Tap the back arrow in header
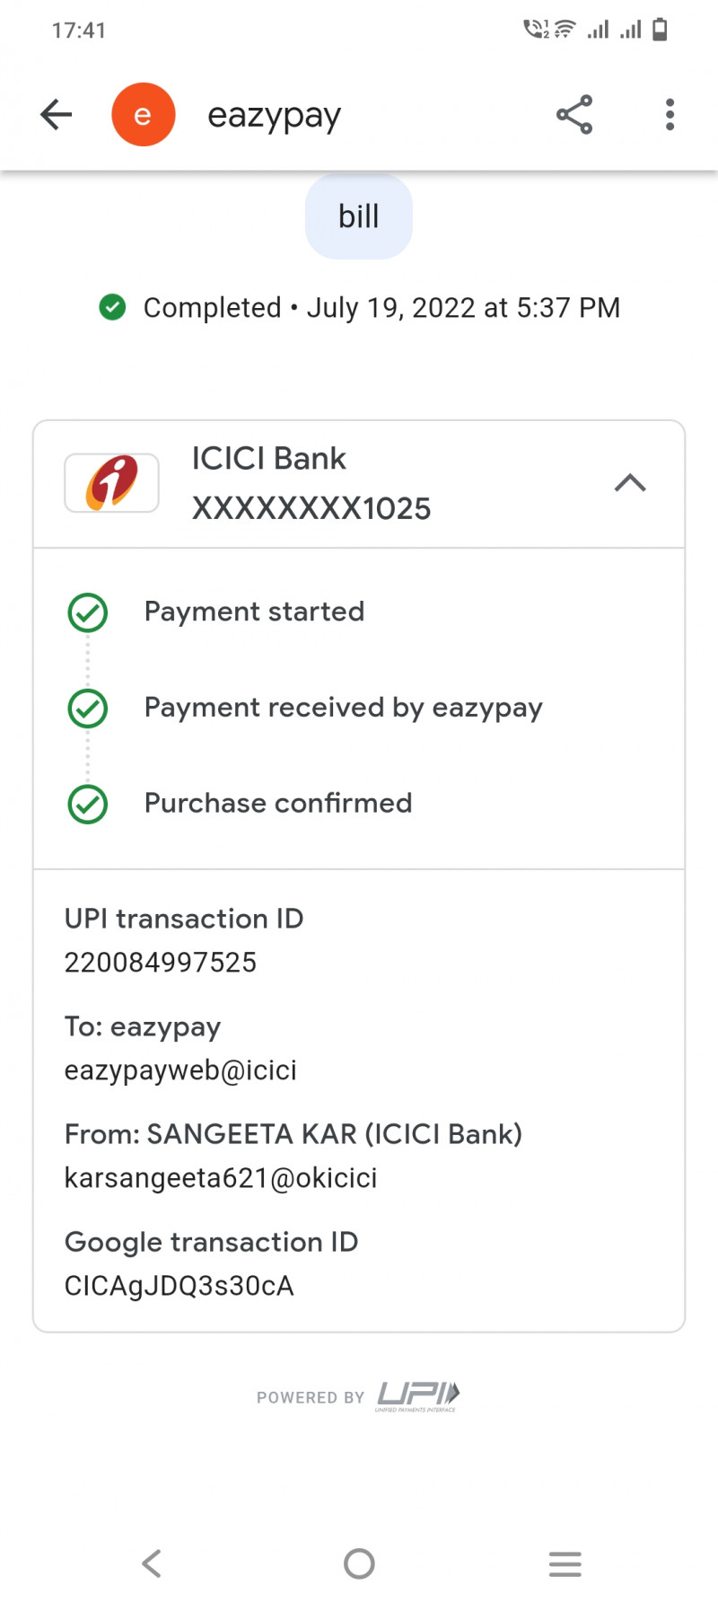Screen dimensions: 718x1602 pyautogui.click(x=57, y=115)
